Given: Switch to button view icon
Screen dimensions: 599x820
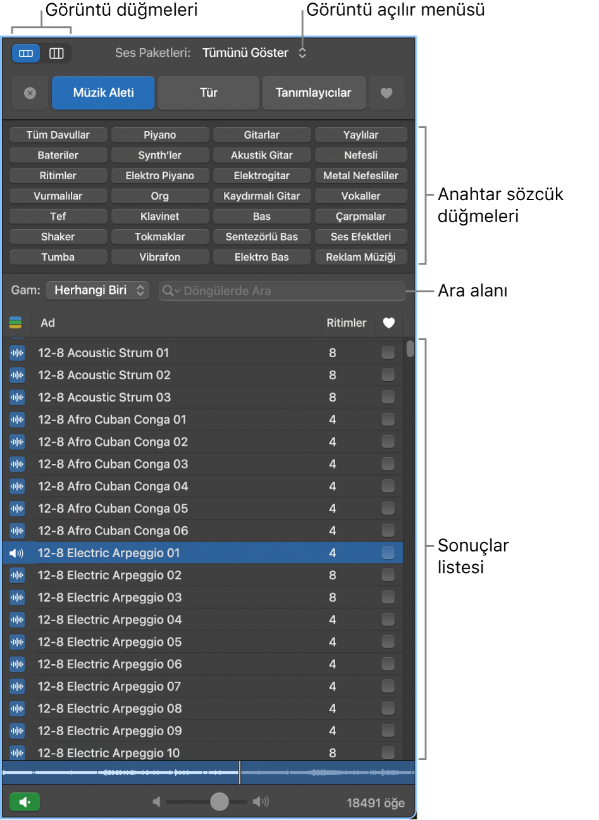Looking at the screenshot, I should point(26,54).
